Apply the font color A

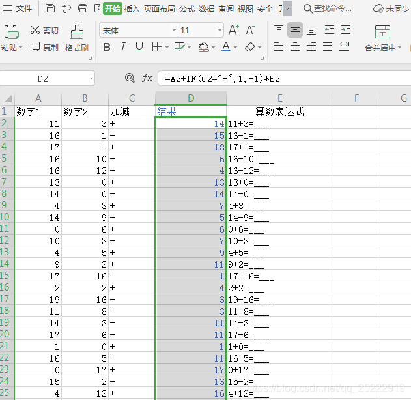[226, 47]
